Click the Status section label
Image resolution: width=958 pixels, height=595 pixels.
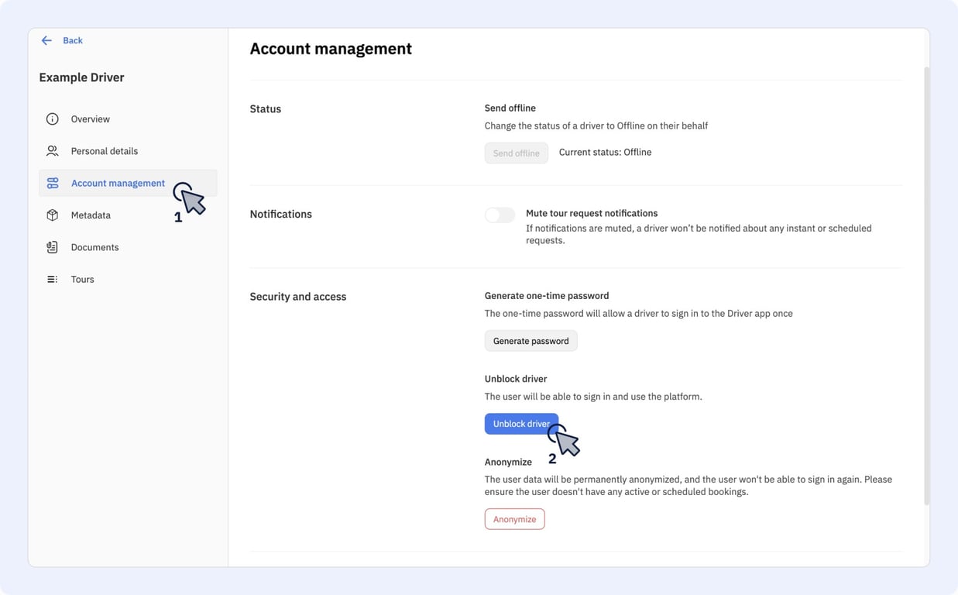point(265,109)
